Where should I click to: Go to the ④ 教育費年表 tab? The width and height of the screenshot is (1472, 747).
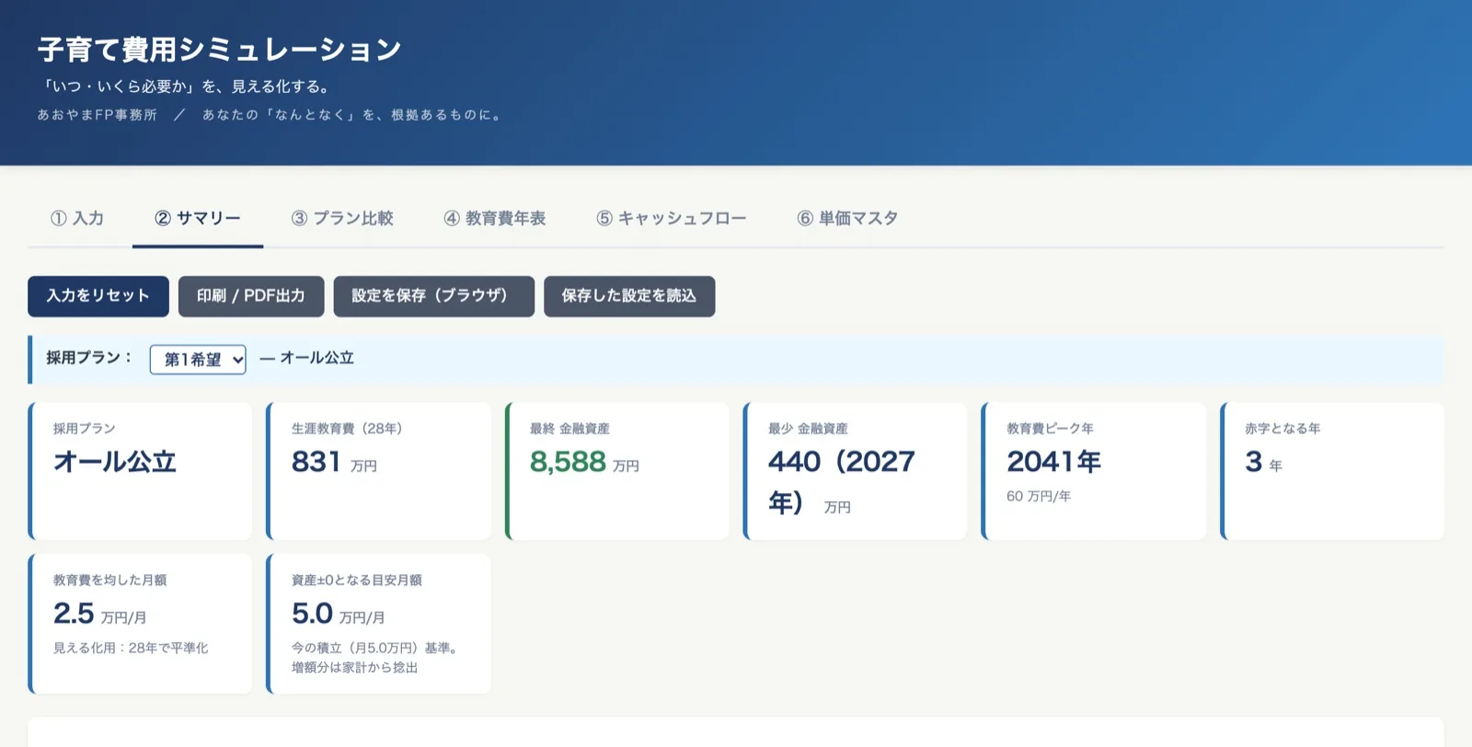coord(495,218)
